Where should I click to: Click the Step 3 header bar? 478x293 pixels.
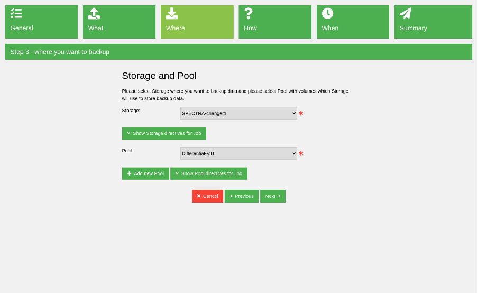pyautogui.click(x=238, y=52)
